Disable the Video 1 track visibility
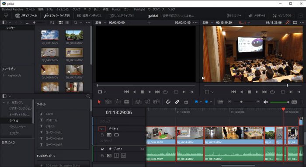The height and width of the screenshot is (167, 306). tap(116, 135)
